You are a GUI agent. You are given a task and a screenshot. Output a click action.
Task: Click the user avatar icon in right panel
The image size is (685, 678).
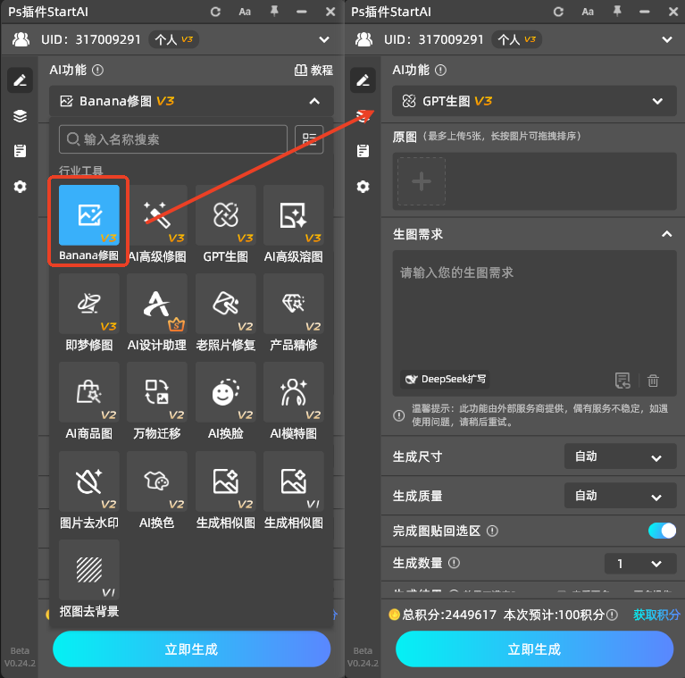pyautogui.click(x=363, y=40)
